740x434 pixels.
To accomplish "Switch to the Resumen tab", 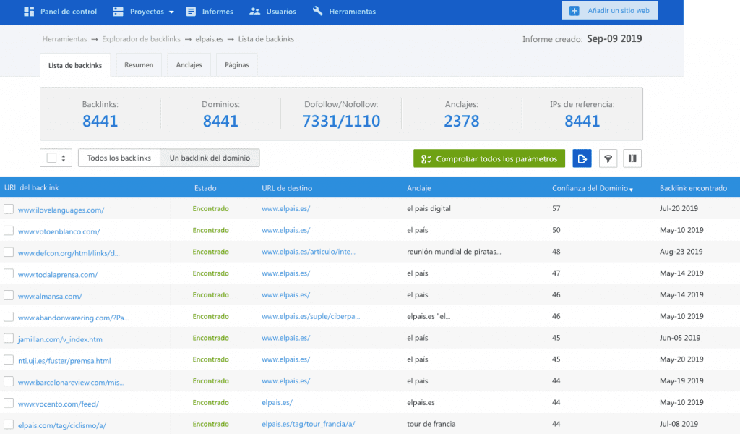I will click(139, 64).
